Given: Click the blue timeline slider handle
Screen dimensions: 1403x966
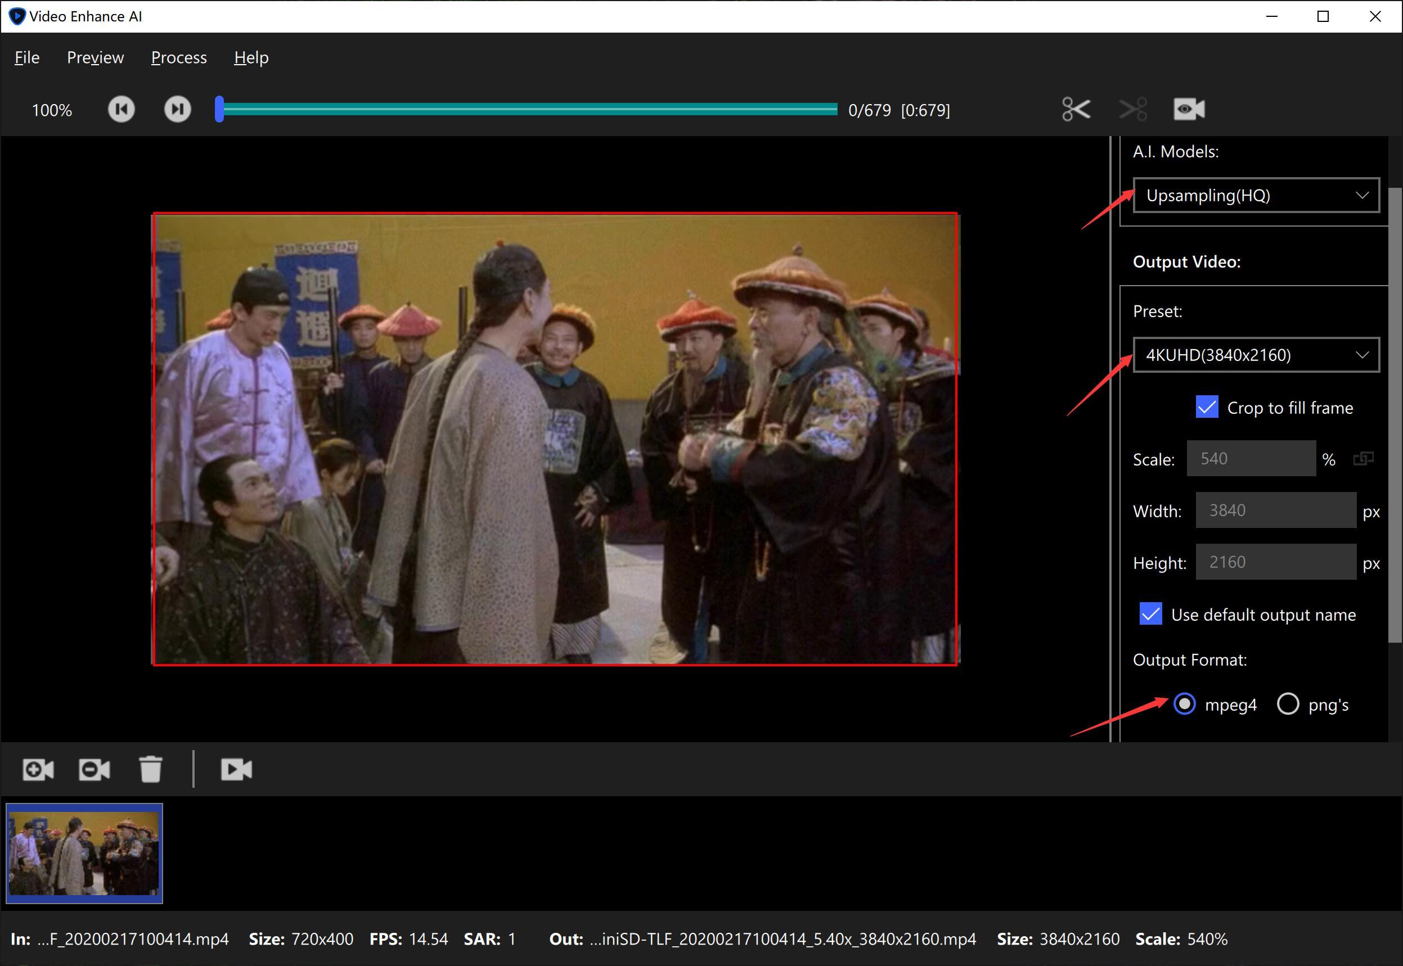Looking at the screenshot, I should (x=219, y=110).
